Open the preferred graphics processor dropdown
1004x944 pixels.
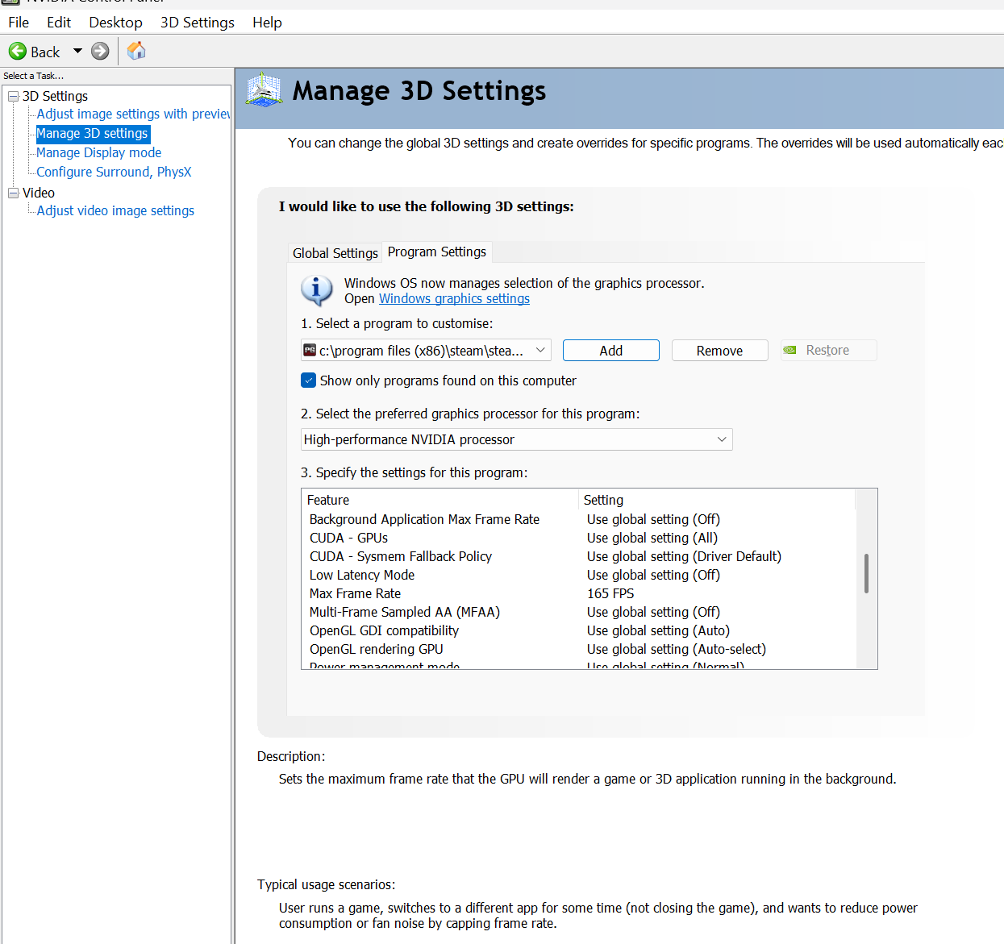[516, 439]
